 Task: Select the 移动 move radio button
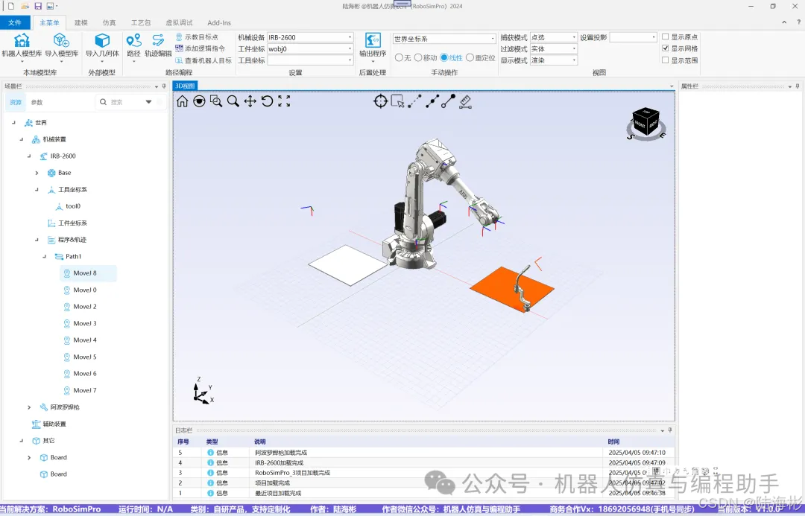[x=418, y=58]
